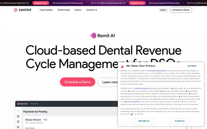Click the small NextRoll icon in privacy text
207x129 pixels.
[132, 114]
